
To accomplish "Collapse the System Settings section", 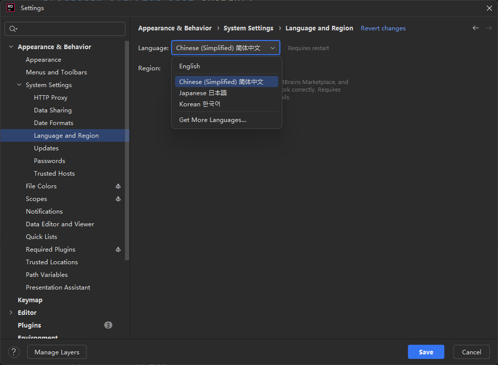I will coord(19,85).
